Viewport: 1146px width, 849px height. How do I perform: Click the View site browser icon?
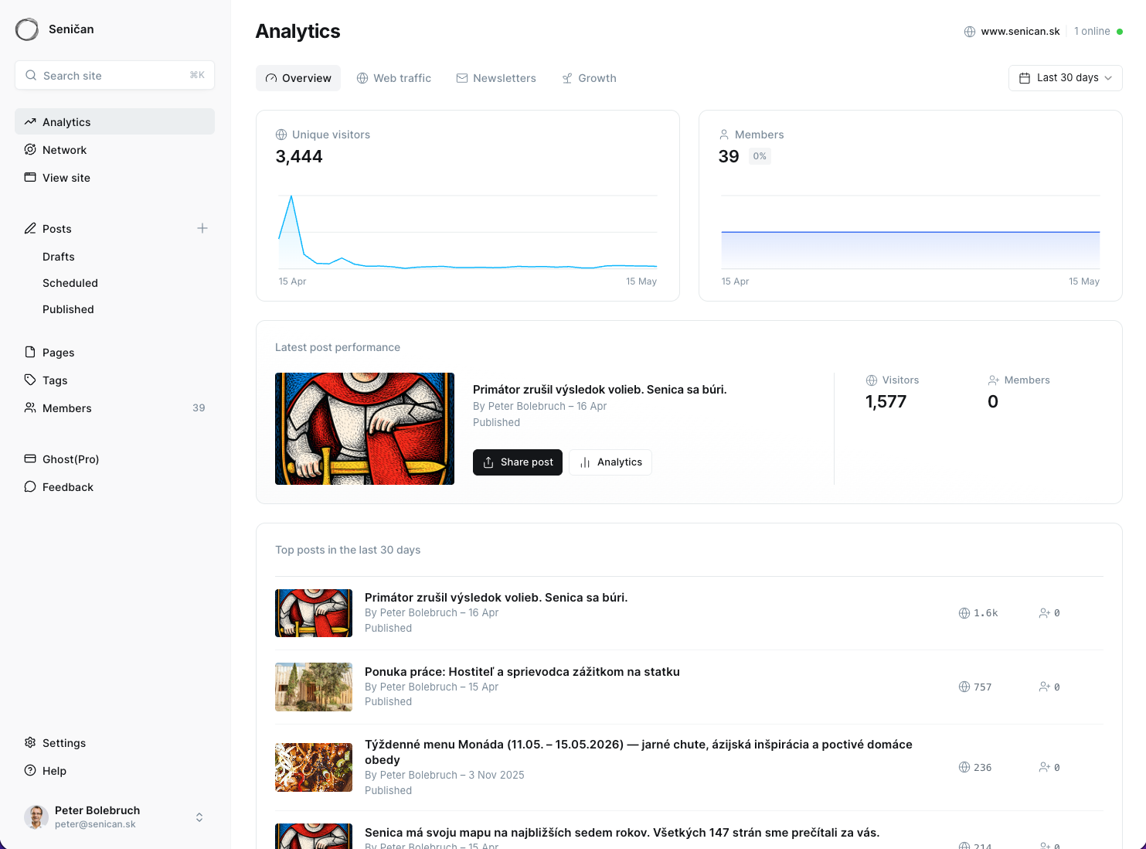30,177
